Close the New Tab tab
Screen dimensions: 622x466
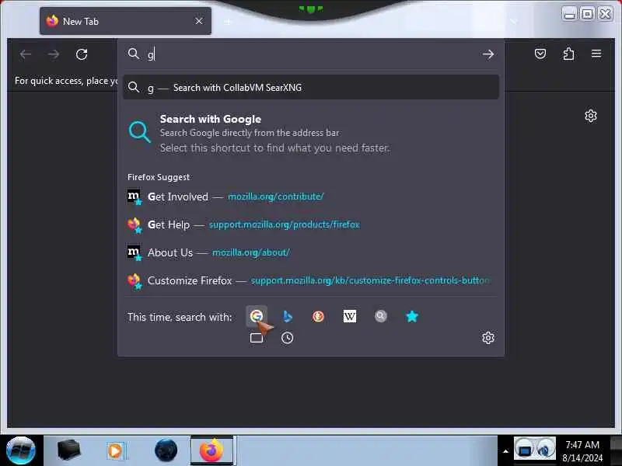pos(199,21)
